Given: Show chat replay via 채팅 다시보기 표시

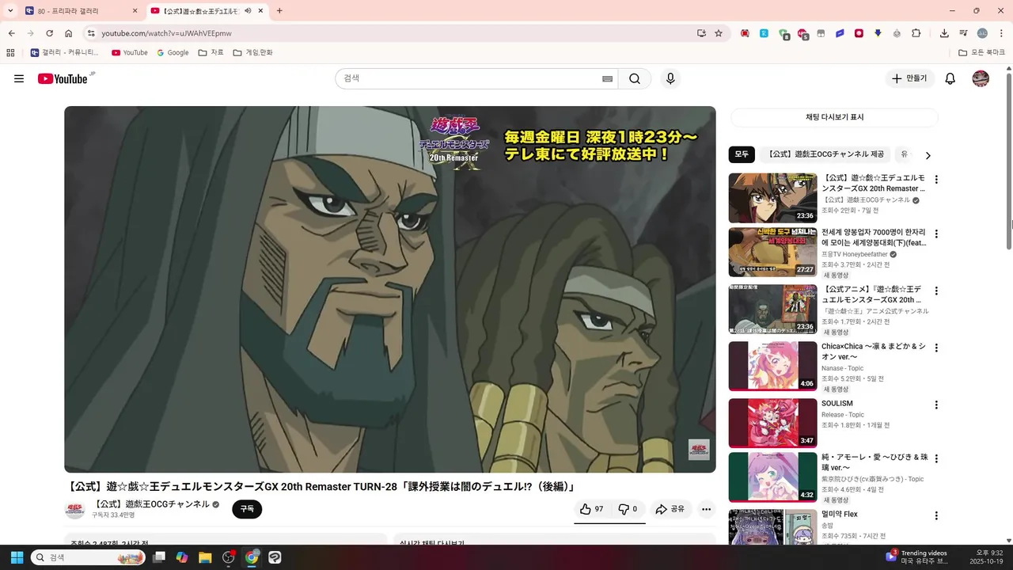Looking at the screenshot, I should click(x=834, y=117).
